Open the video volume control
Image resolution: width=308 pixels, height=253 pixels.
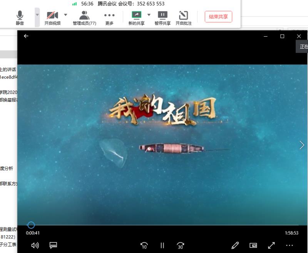pos(35,245)
